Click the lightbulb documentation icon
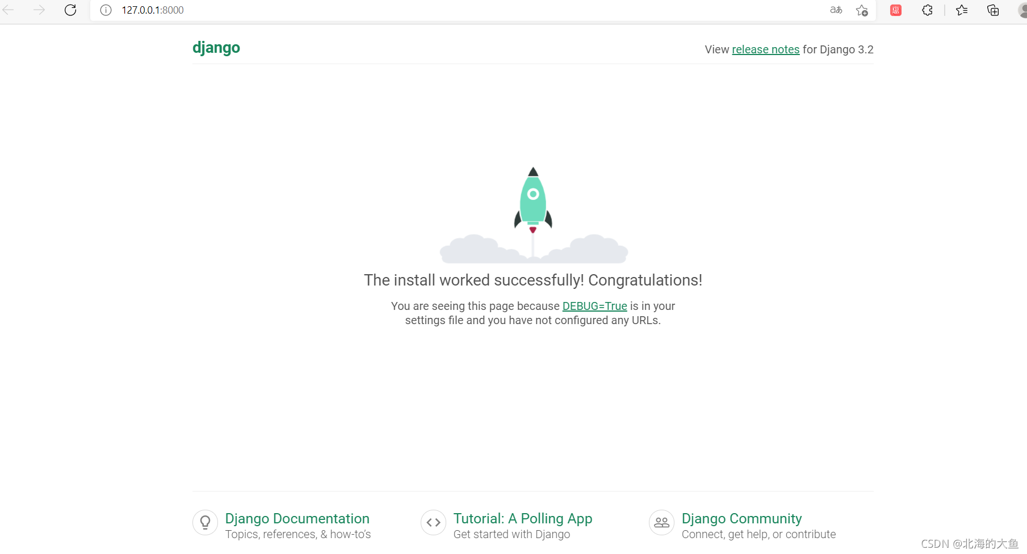The height and width of the screenshot is (554, 1027). (206, 522)
